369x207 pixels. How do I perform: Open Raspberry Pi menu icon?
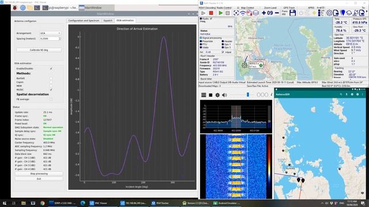[15, 7]
